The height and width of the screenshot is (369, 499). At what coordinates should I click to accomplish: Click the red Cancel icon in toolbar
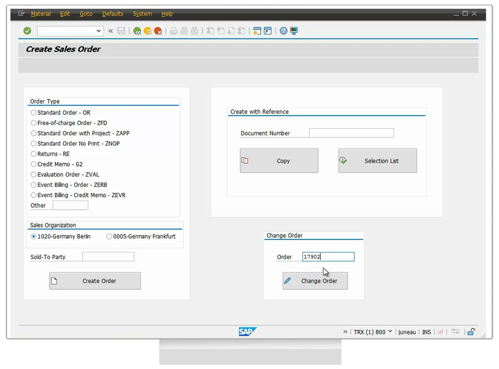pos(158,31)
